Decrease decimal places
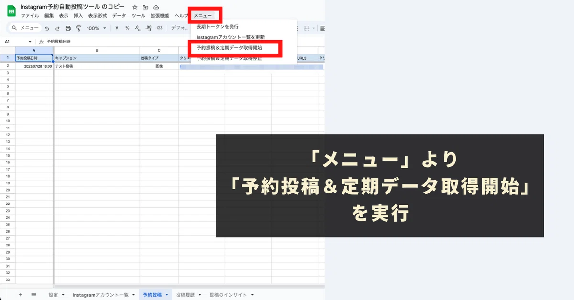This screenshot has width=574, height=300. click(137, 28)
